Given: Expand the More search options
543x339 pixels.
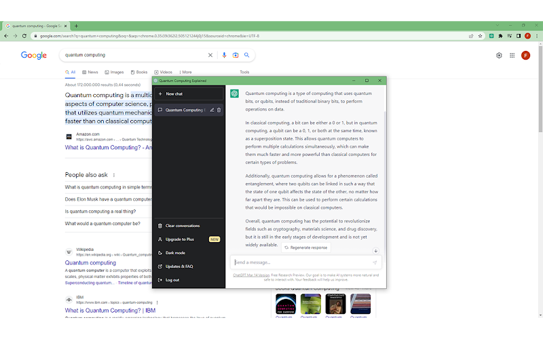Looking at the screenshot, I should click(185, 73).
